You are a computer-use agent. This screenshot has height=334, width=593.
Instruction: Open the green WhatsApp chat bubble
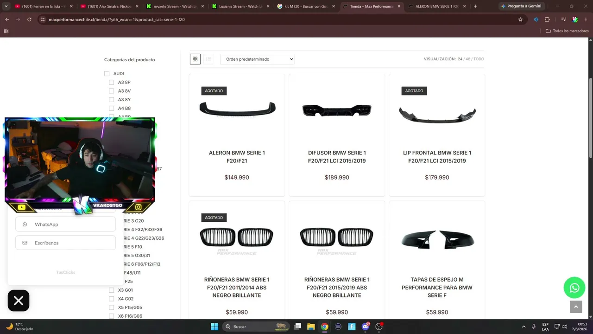574,288
